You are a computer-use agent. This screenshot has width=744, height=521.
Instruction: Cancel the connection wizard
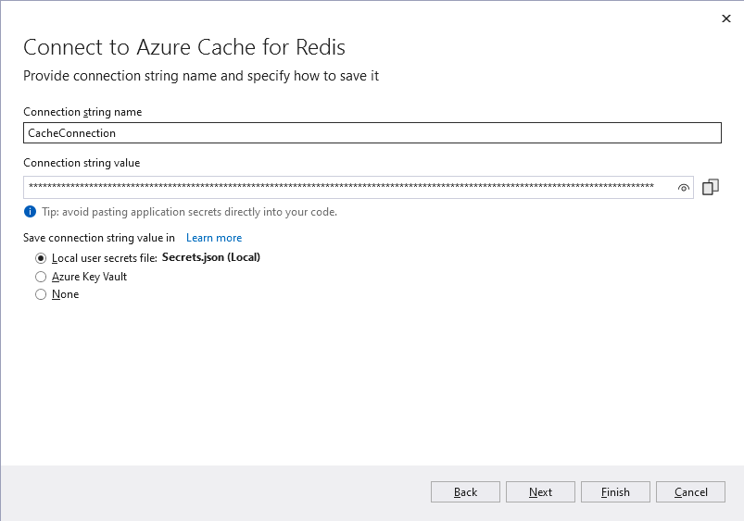pos(690,492)
